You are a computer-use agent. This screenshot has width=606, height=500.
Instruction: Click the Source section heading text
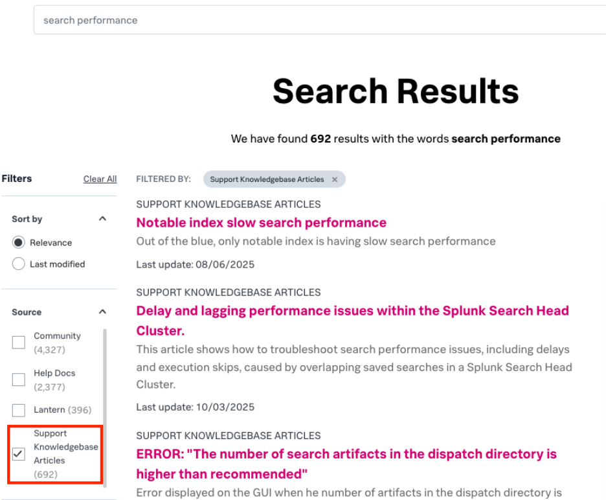coord(27,312)
